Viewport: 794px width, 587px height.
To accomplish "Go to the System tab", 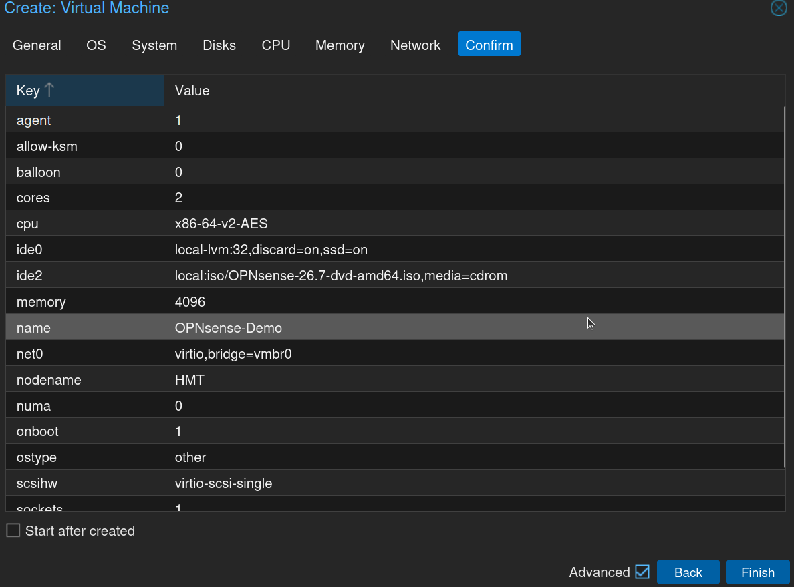I will tap(154, 45).
